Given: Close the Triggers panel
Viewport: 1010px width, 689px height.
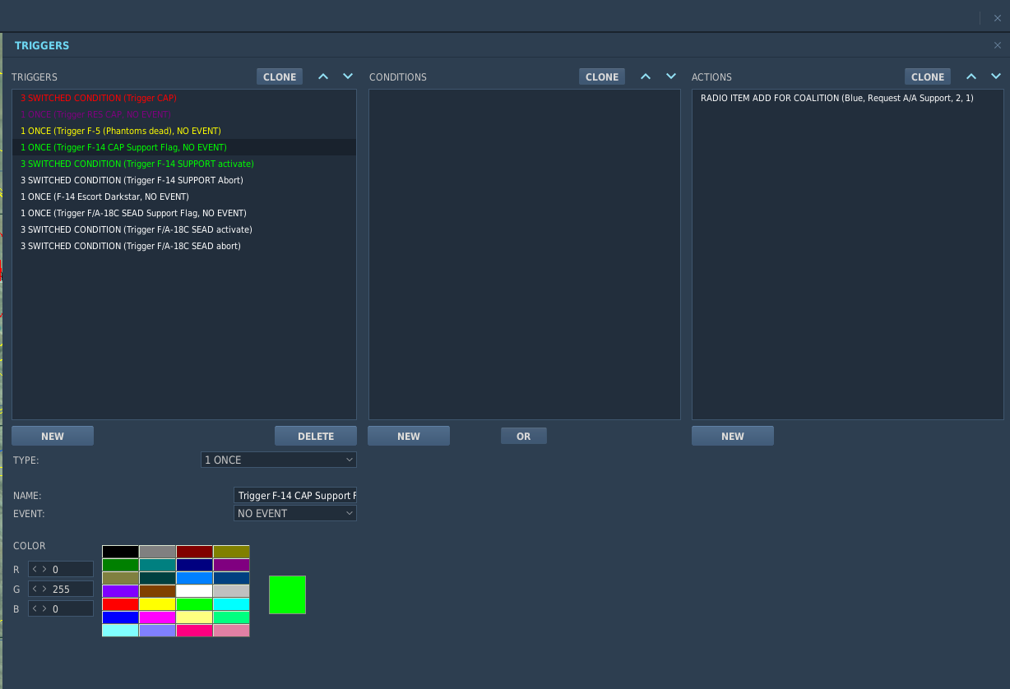Looking at the screenshot, I should (998, 45).
